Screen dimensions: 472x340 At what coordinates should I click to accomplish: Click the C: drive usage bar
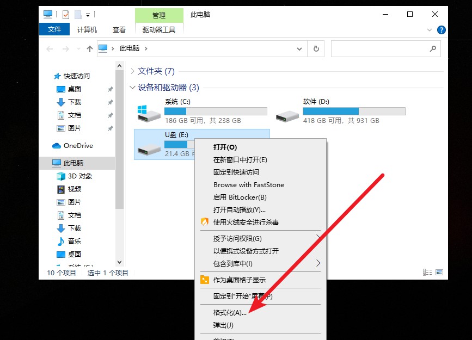(216, 112)
